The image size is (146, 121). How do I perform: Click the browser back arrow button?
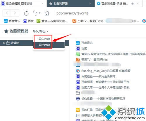pos(7,13)
